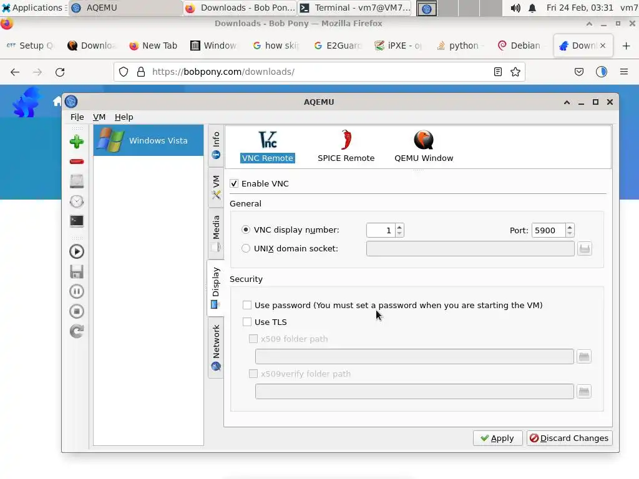Decrease VNC display number with down arrow
This screenshot has width=639, height=479.
tap(399, 233)
